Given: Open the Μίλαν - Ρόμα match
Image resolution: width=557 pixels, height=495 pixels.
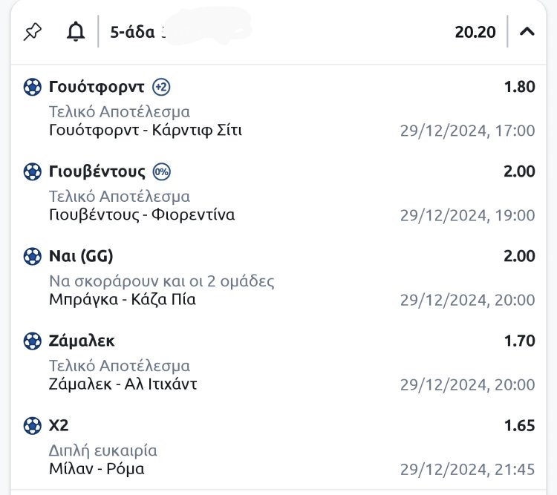Looking at the screenshot, I should (97, 469).
